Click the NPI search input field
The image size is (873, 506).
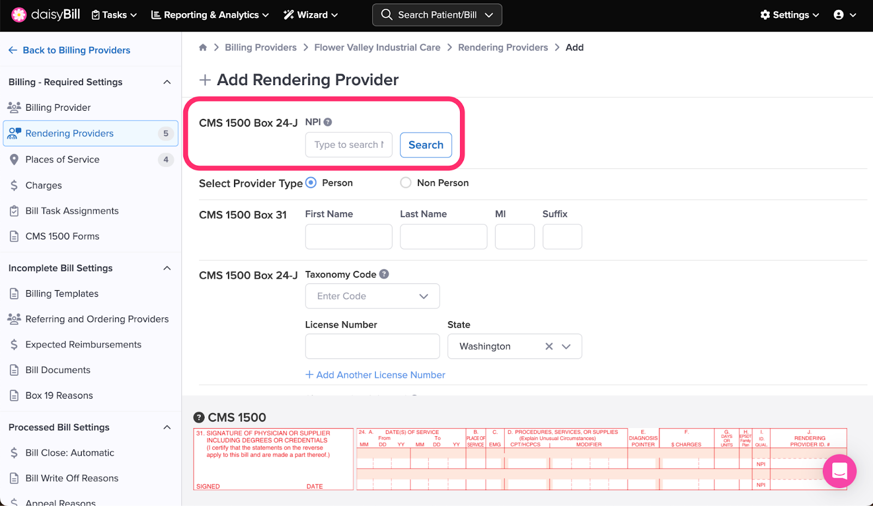[349, 145]
